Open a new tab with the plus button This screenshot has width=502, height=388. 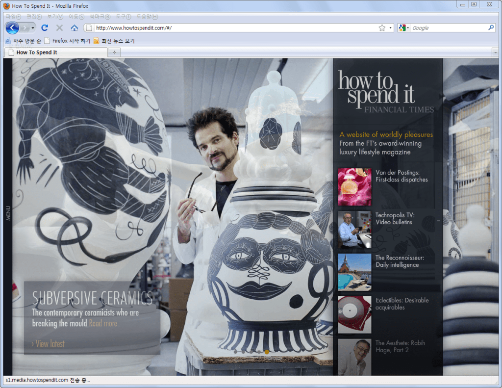[x=114, y=52]
